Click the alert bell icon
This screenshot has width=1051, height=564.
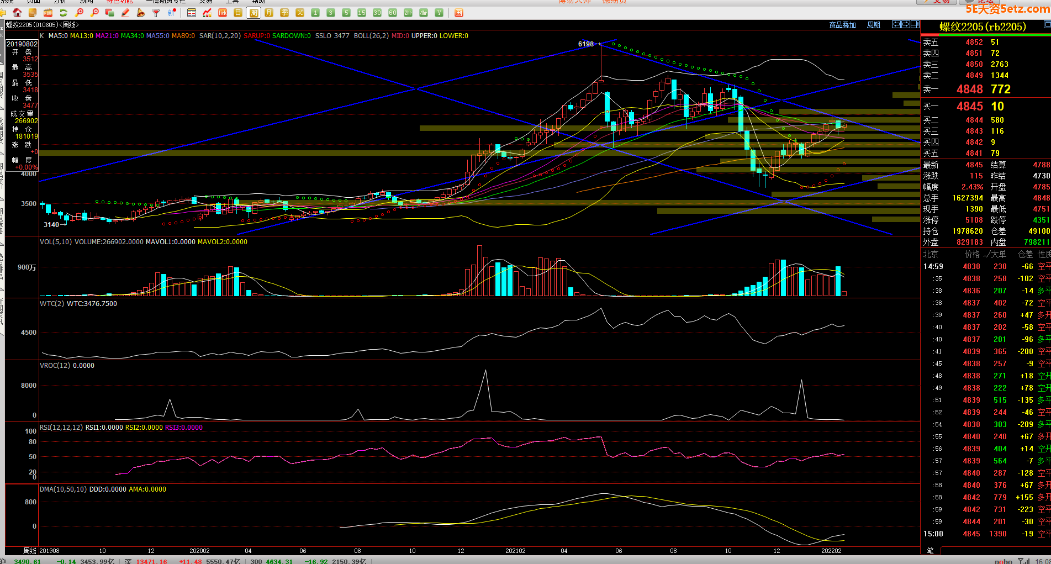[x=141, y=13]
